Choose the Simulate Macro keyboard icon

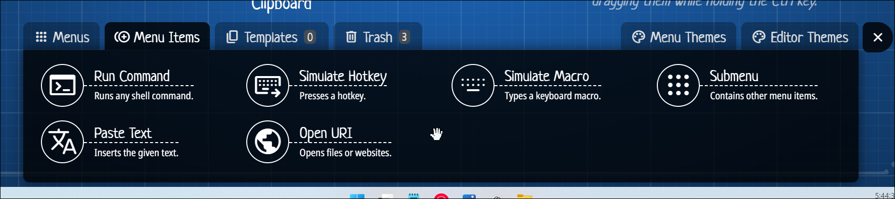coord(473,86)
